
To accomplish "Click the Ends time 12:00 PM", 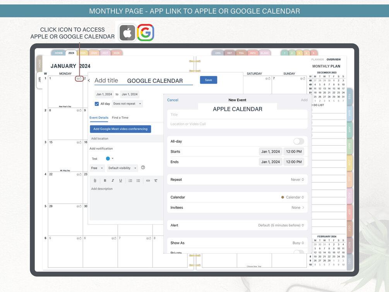I will 294,161.
